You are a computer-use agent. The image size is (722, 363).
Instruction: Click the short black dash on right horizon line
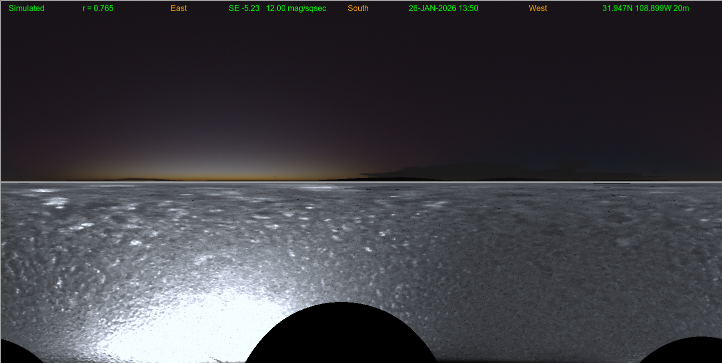pos(611,183)
